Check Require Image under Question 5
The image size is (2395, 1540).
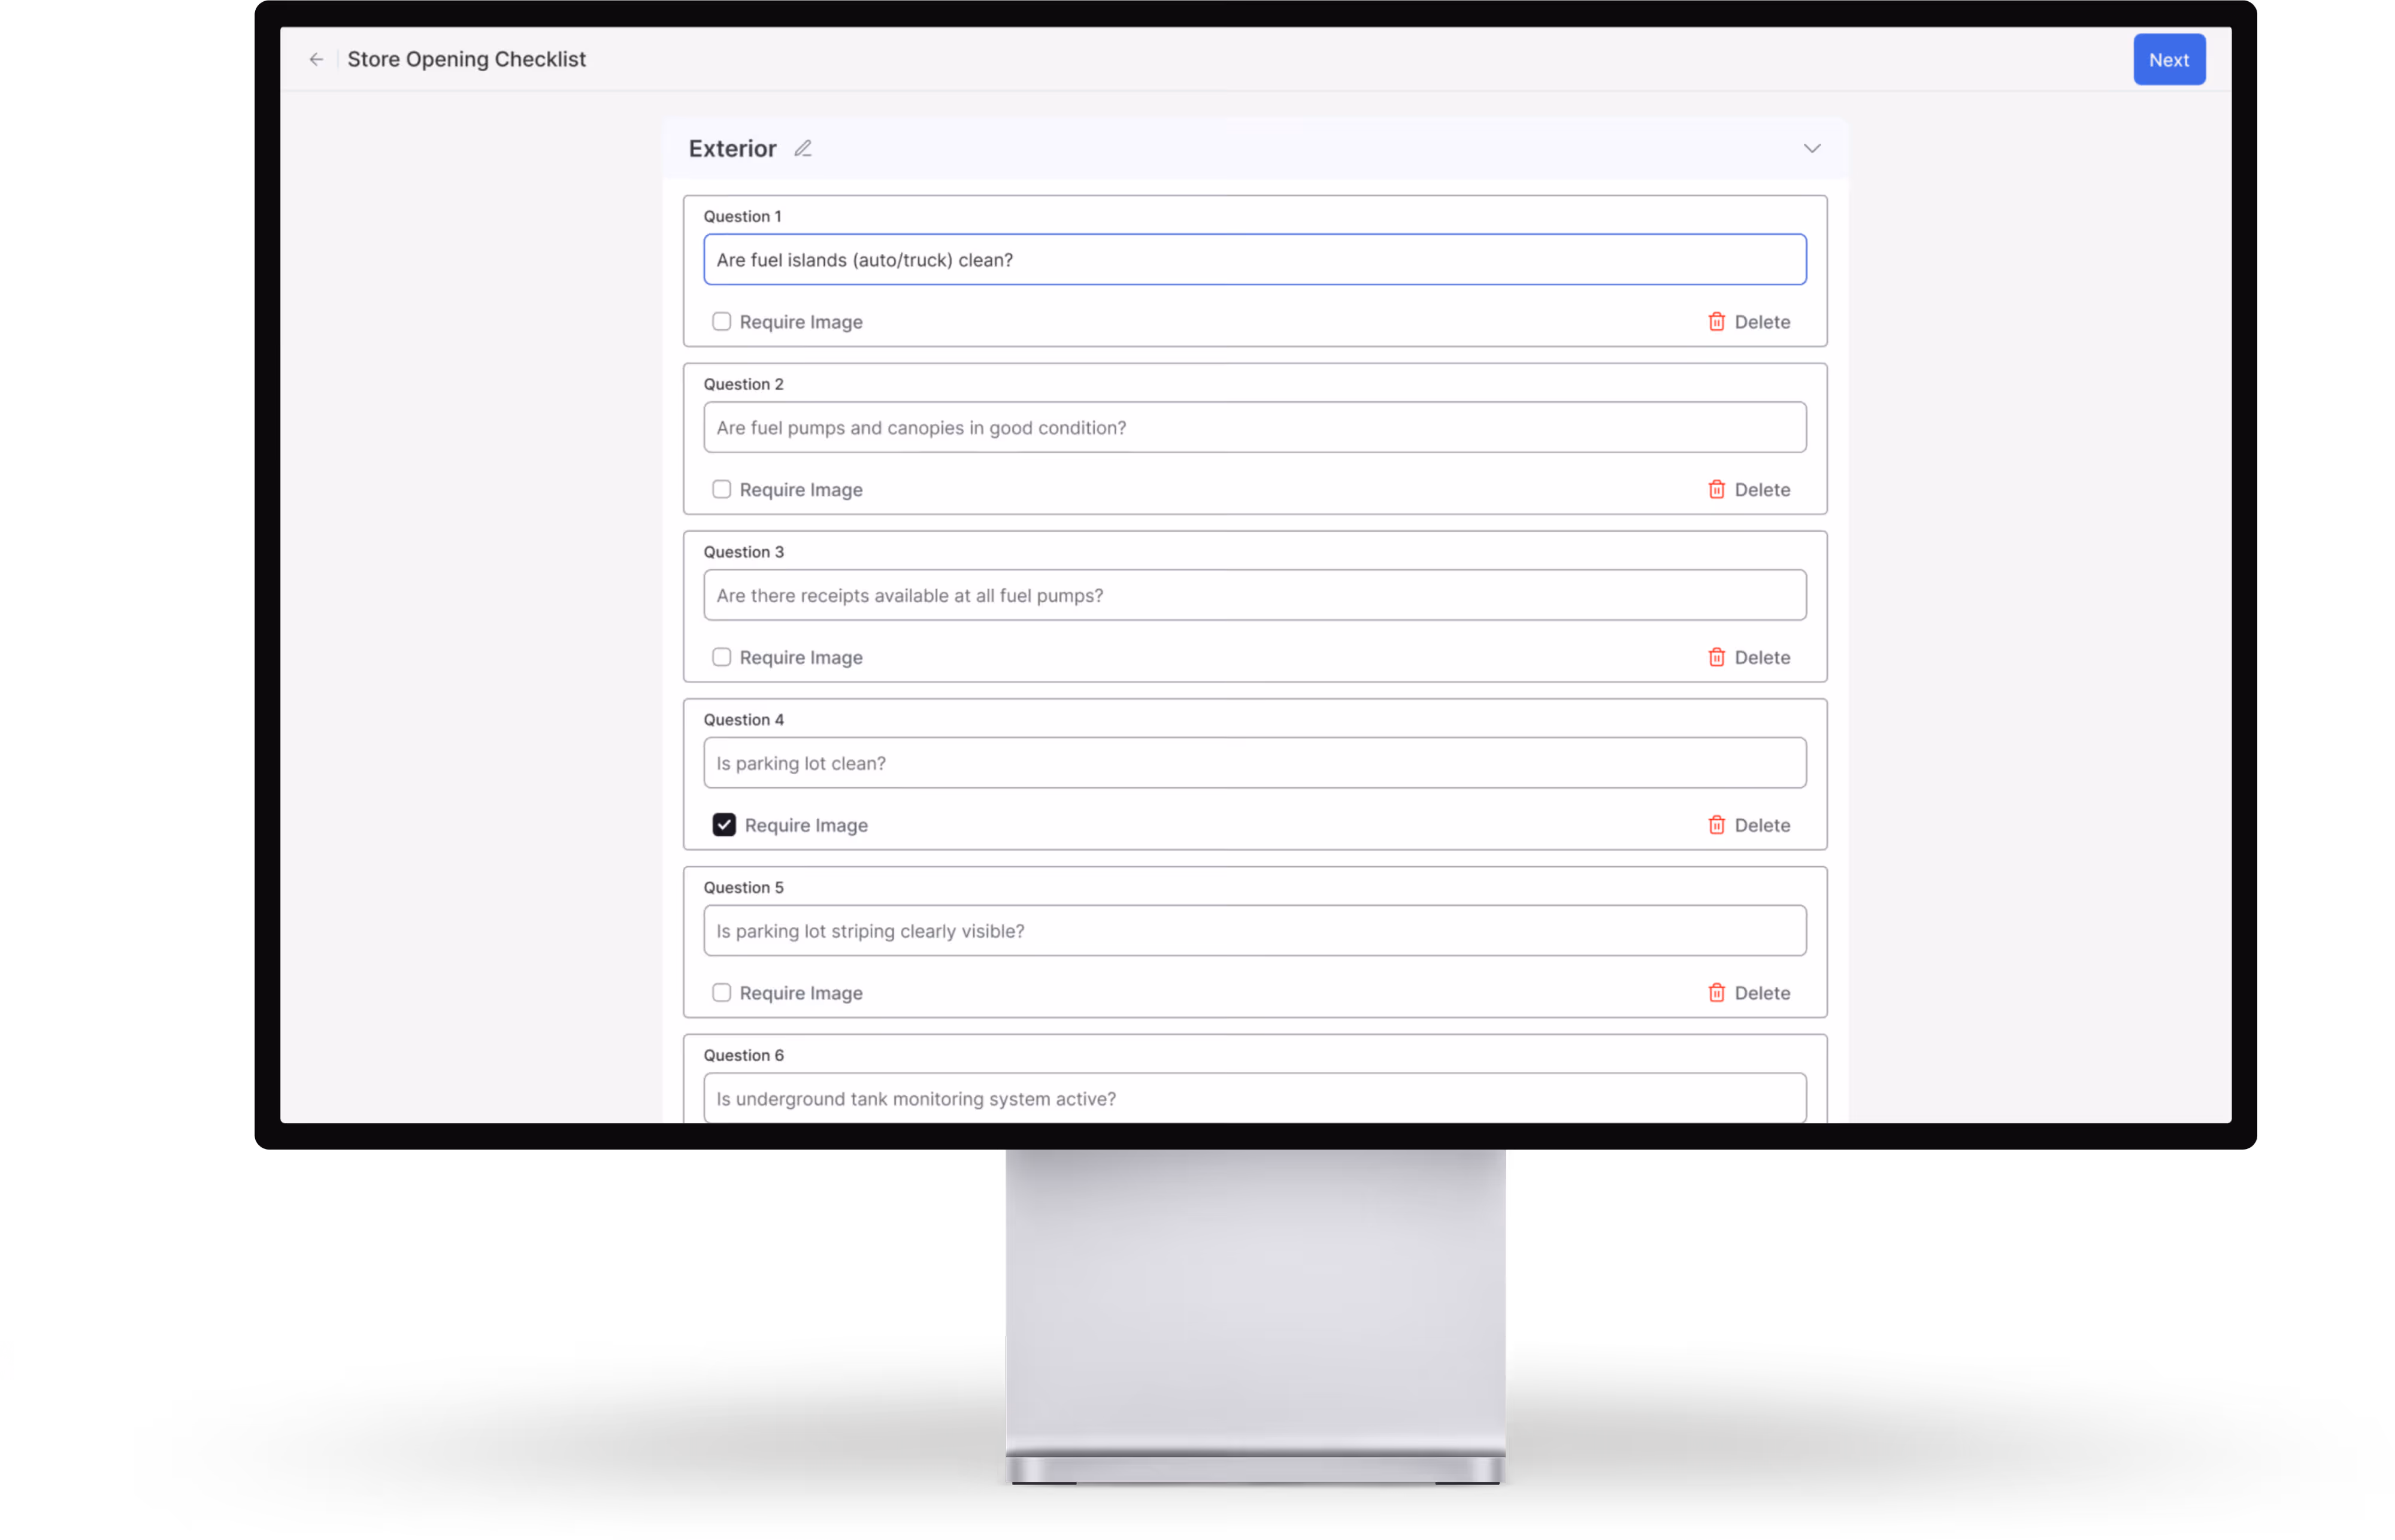point(721,993)
